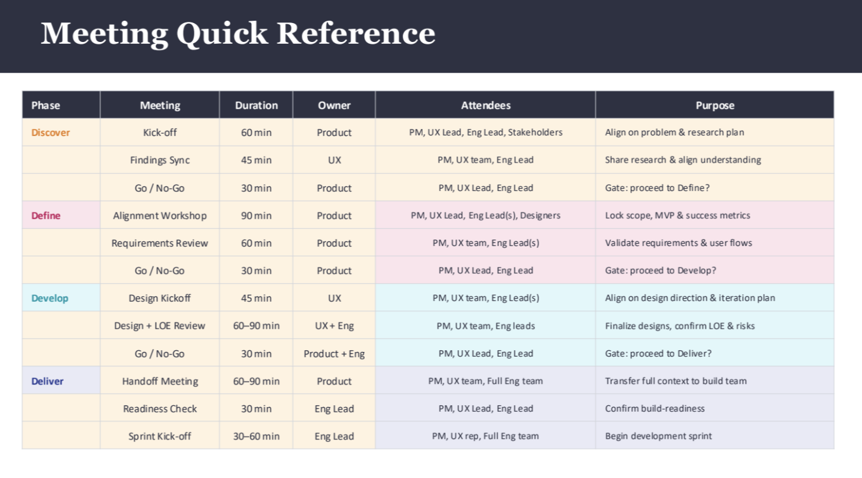Click the Define phase label
Viewport: 862px width, 478px height.
pos(45,215)
